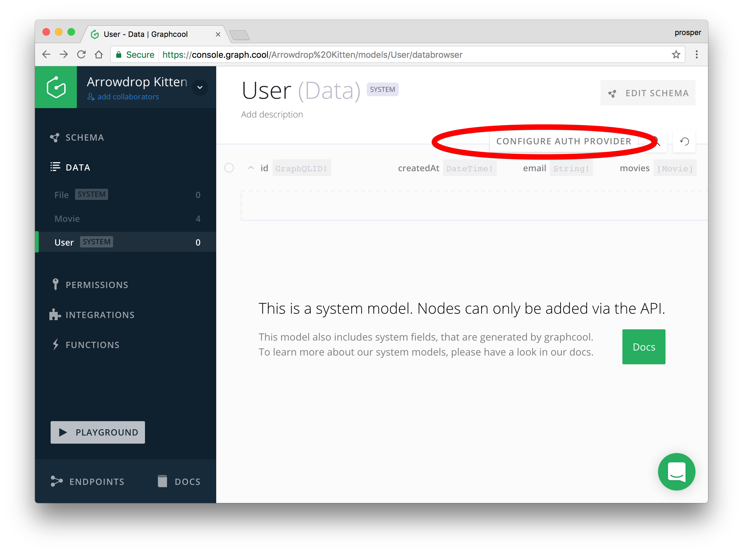Viewport: 743px width, 553px height.
Task: Click the createdAt column header
Action: (x=418, y=168)
